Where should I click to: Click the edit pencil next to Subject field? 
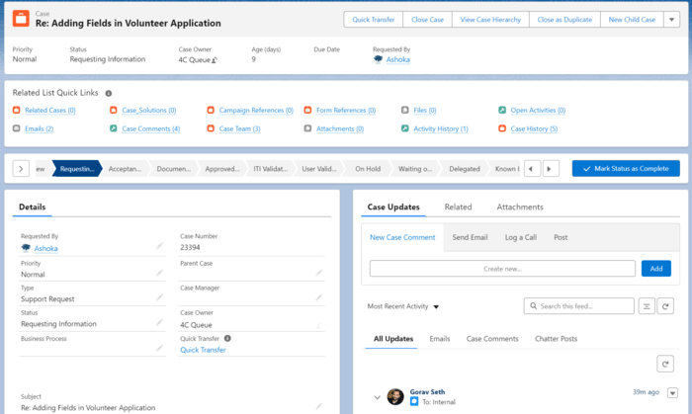click(x=318, y=405)
